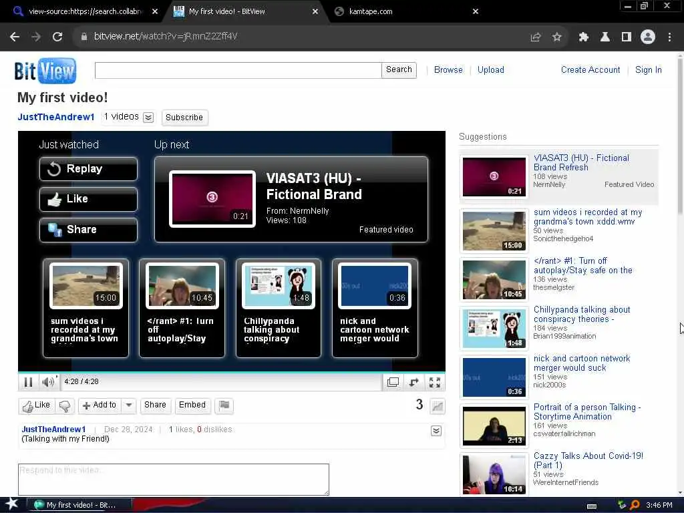Viewport: 684px width, 513px height.
Task: Click Like in the video end screen
Action: pyautogui.click(x=89, y=199)
